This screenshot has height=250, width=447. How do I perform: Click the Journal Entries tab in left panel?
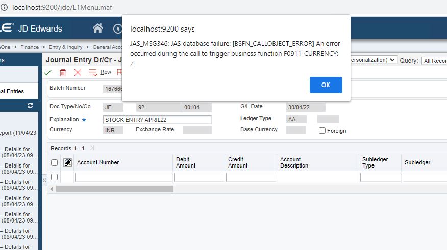(19, 91)
